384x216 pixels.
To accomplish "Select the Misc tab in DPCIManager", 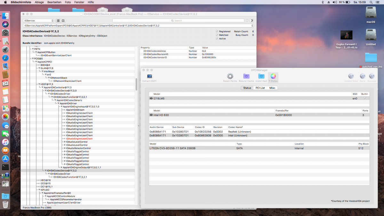I will point(272,88).
